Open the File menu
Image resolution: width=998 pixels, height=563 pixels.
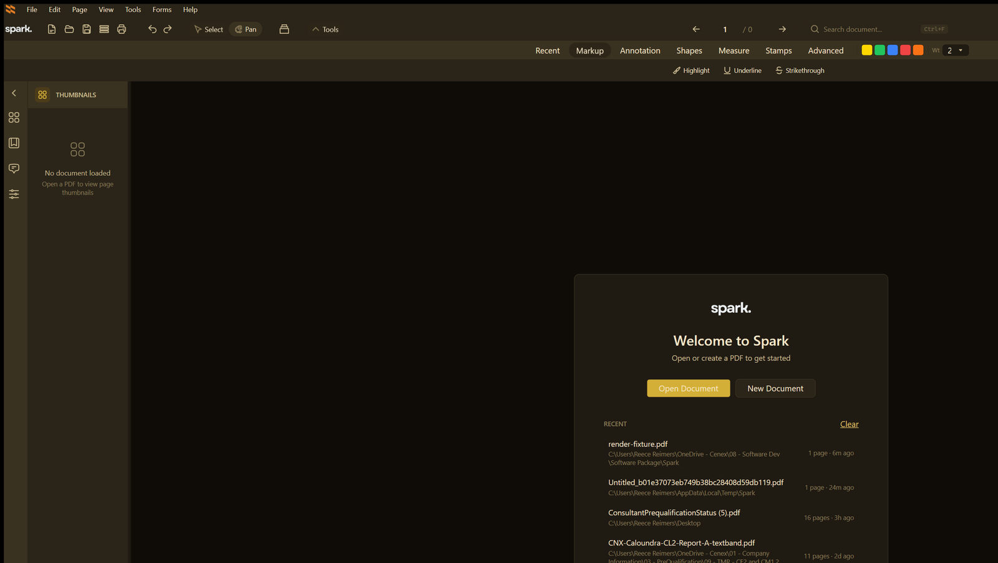[32, 9]
